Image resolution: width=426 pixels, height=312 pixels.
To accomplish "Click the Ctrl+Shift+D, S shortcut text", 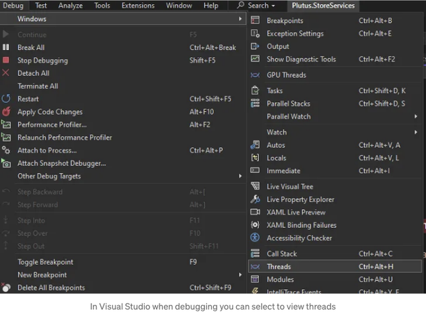I will point(381,104).
